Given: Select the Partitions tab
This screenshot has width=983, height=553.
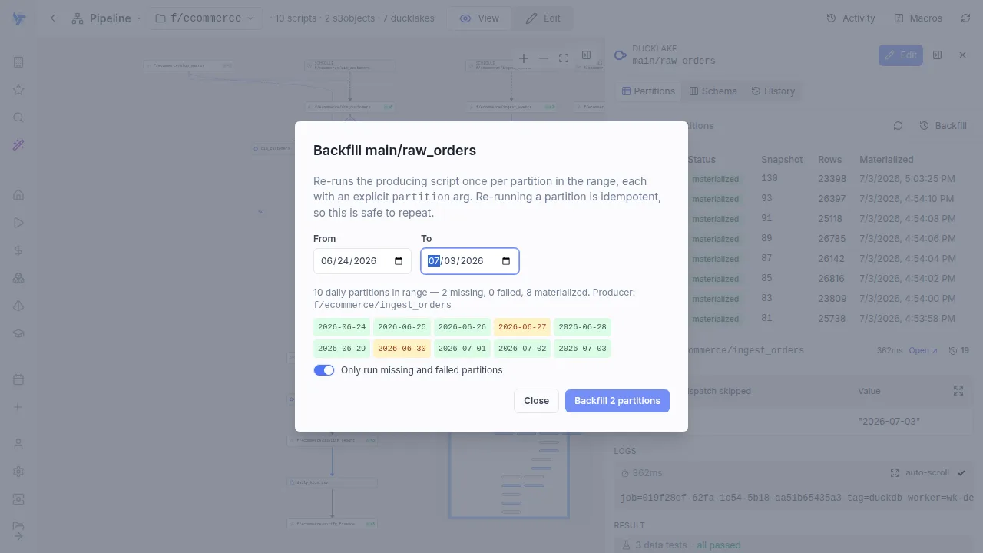Looking at the screenshot, I should point(648,91).
